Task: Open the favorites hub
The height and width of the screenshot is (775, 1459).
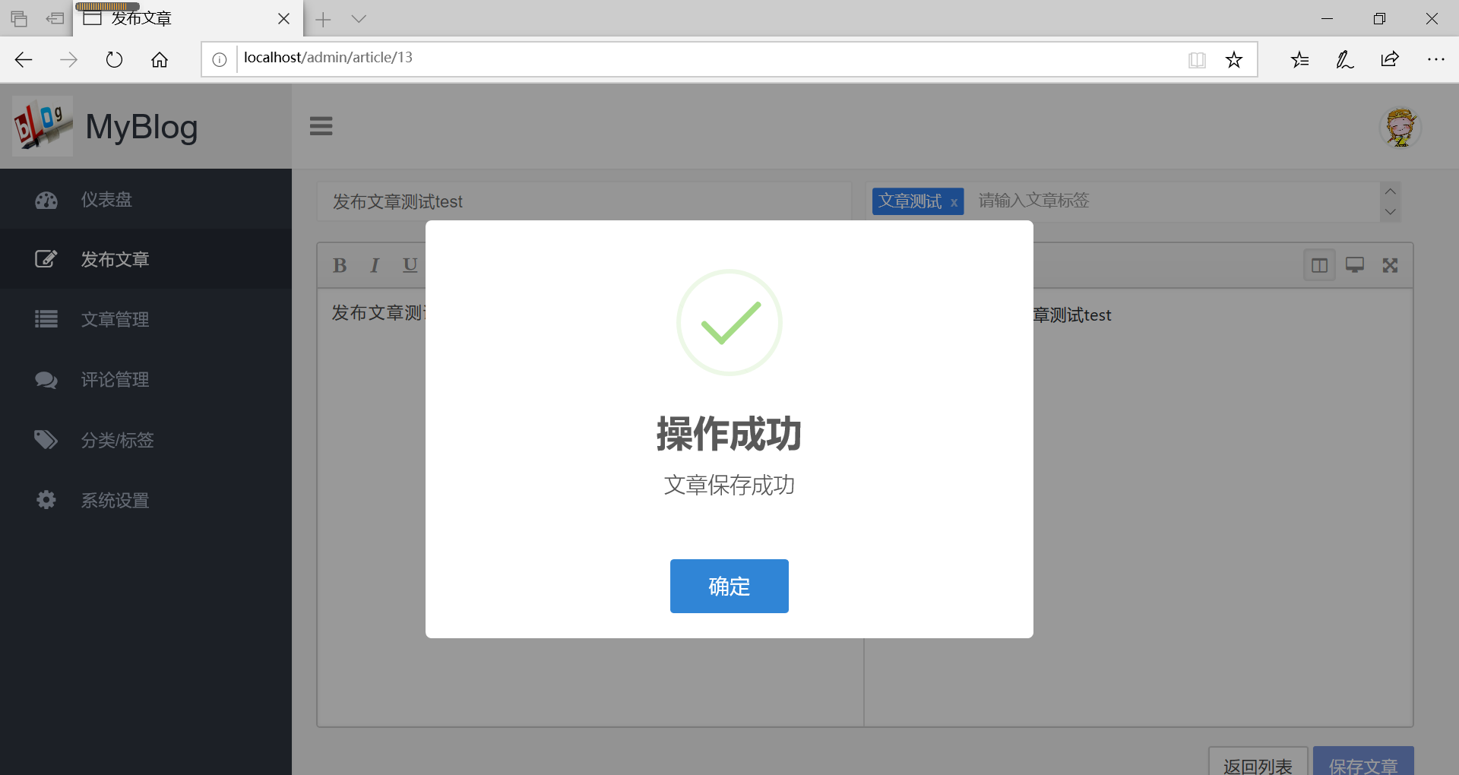Action: [1299, 59]
